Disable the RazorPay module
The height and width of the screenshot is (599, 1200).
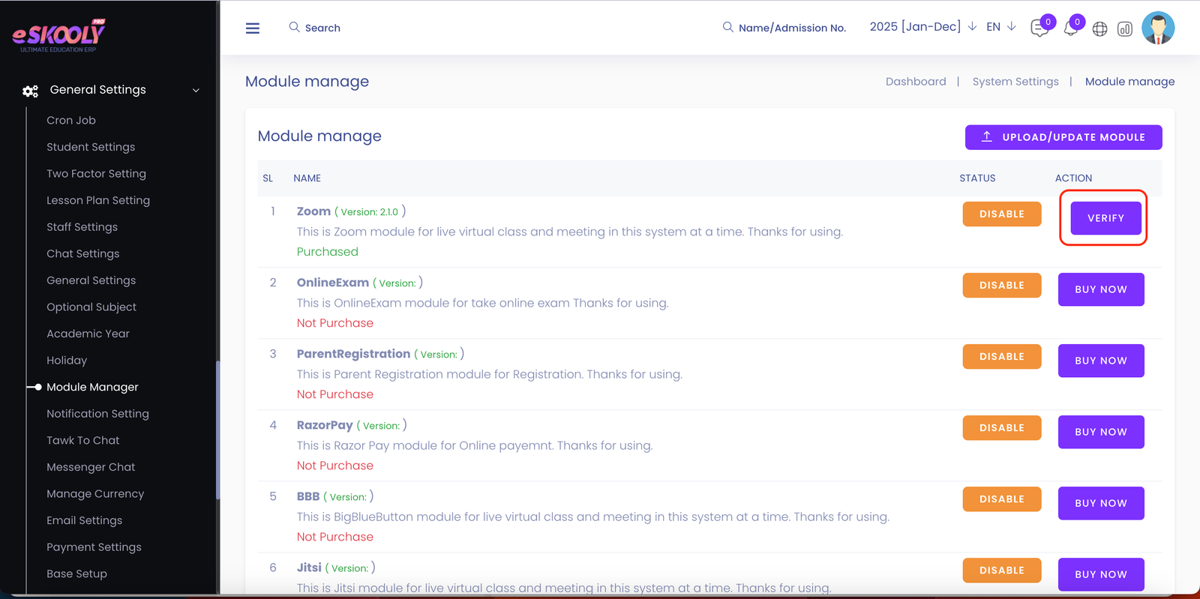1001,427
